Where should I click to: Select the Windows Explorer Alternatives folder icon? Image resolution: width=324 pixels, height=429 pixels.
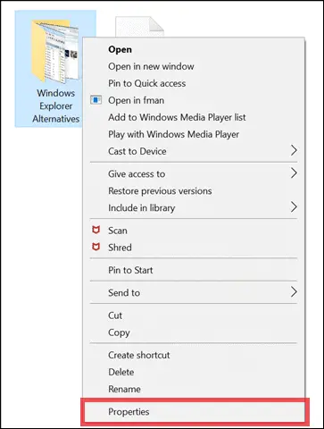click(x=55, y=51)
